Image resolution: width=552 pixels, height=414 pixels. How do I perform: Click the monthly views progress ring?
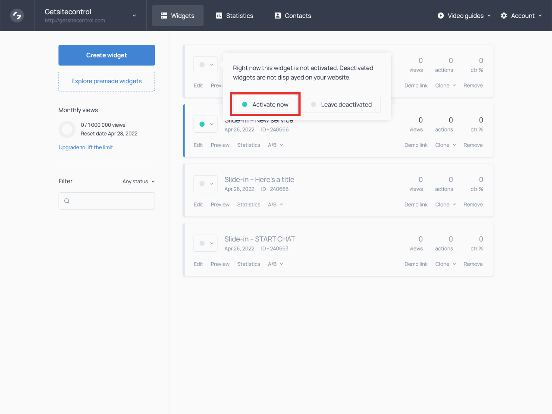click(x=67, y=129)
